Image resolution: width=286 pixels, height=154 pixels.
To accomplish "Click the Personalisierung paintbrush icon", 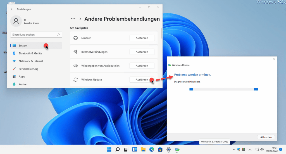I will pos(14,69).
